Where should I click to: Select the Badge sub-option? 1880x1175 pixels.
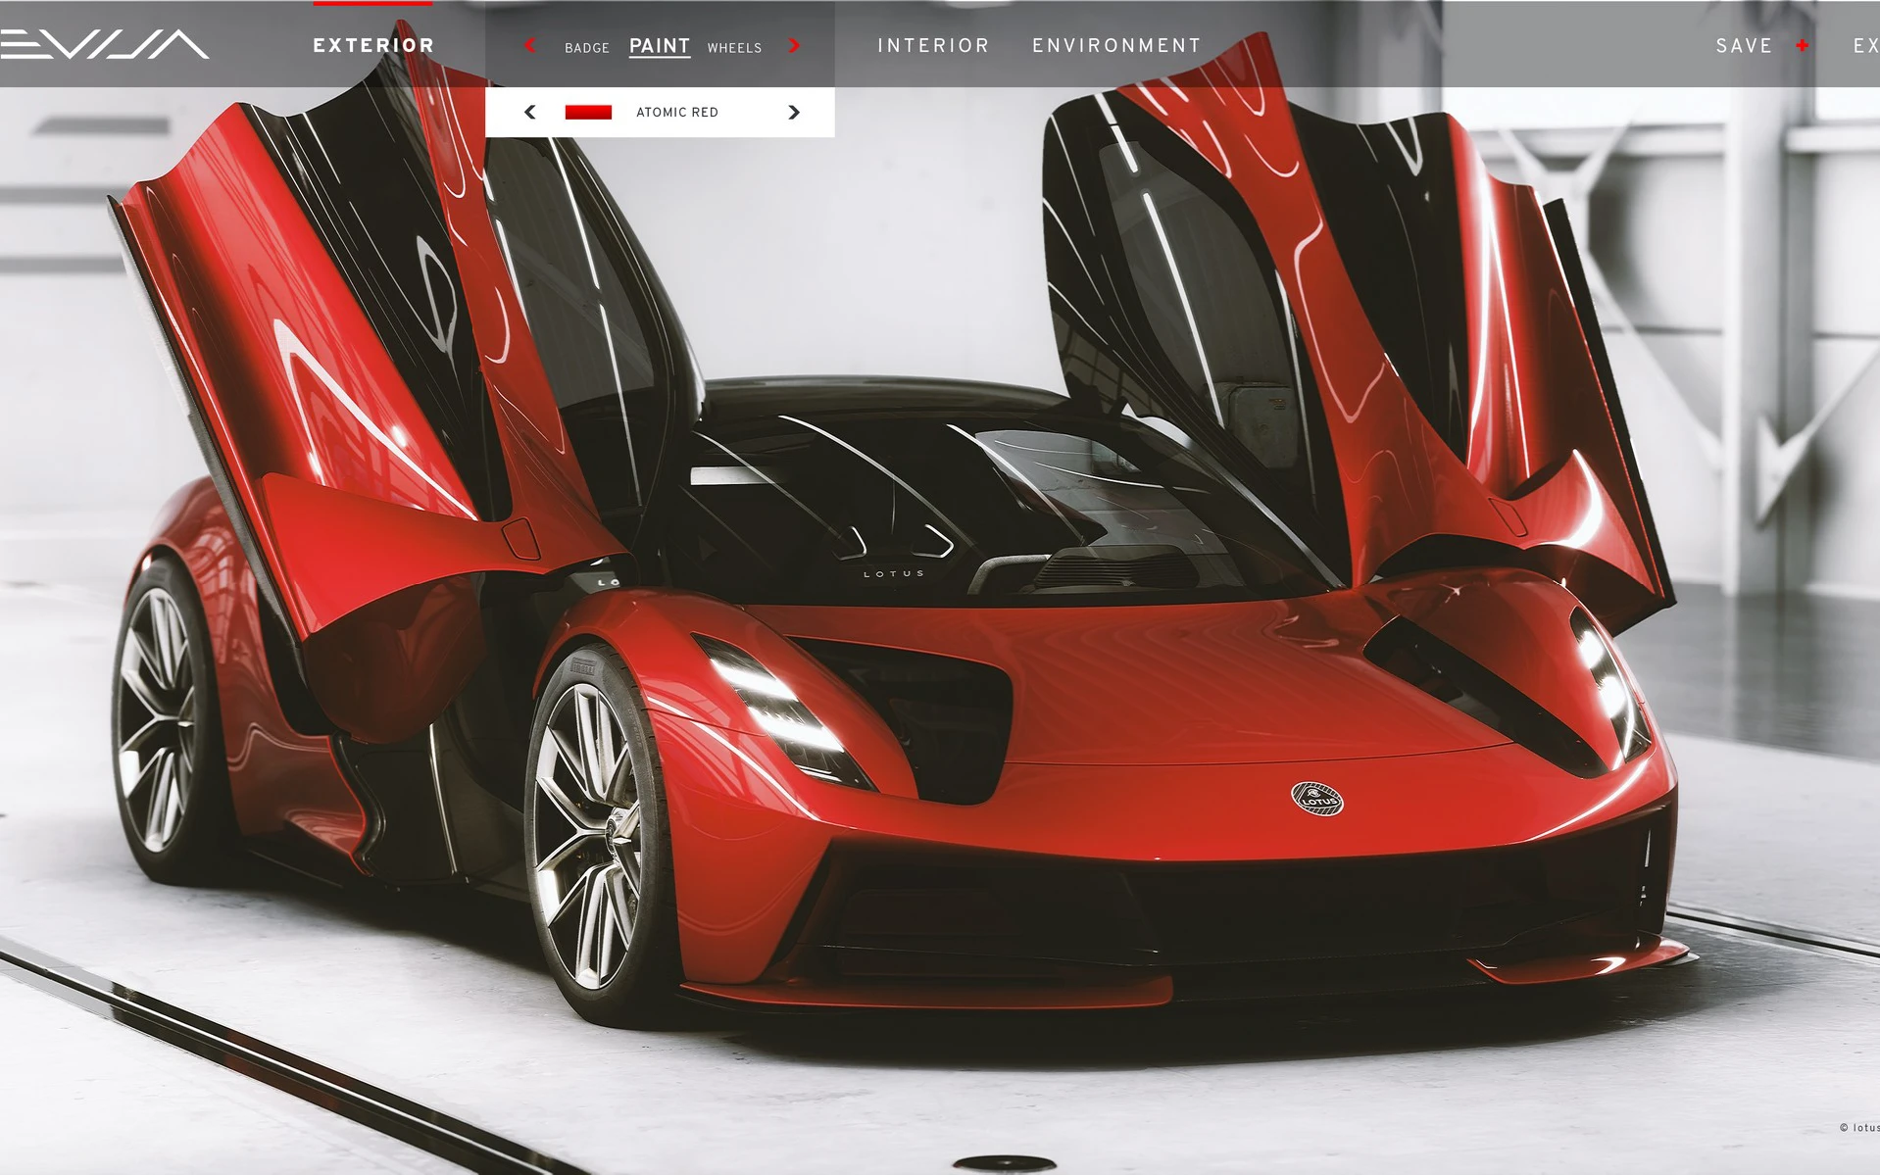click(x=586, y=47)
